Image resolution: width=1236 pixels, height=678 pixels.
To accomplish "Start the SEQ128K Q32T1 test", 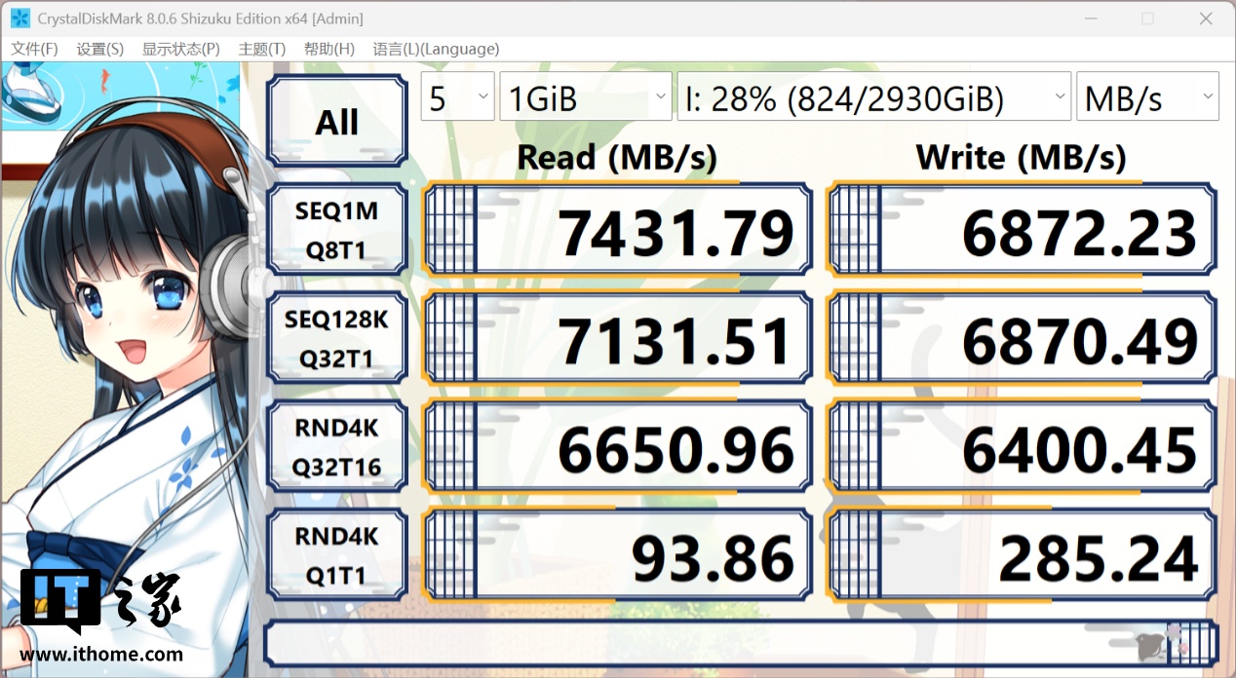I will 336,340.
